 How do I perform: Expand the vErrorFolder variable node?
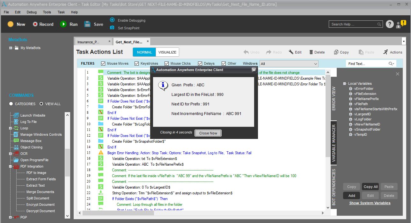click(351, 89)
